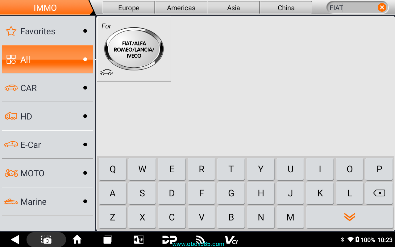The image size is (395, 247).
Task: Open the VCI connection icon
Action: [231, 240]
